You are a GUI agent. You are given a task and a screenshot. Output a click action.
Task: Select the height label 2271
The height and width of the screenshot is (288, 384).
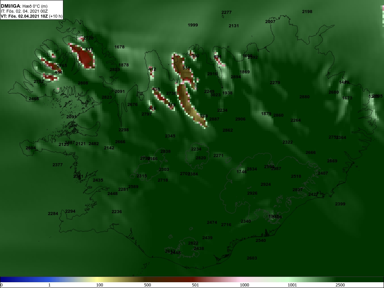(x=218, y=156)
